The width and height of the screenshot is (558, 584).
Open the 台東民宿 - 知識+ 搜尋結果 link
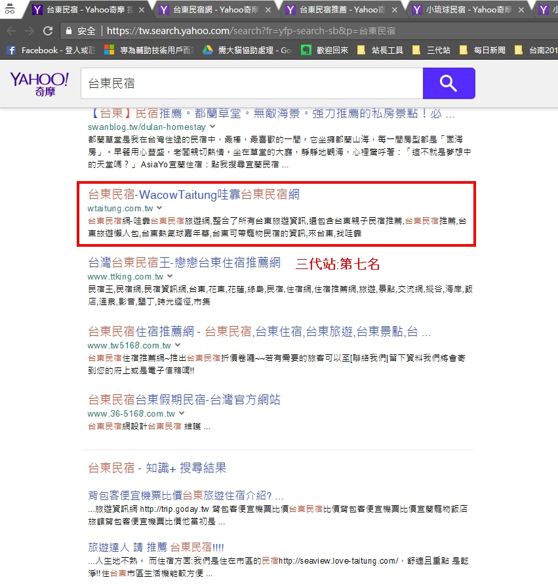[157, 468]
